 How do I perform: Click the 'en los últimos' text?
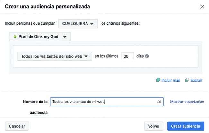tap(106, 56)
